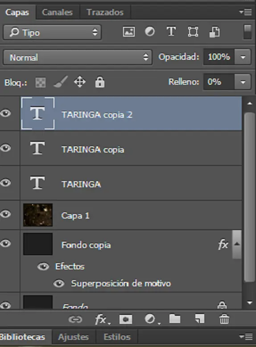
Task: Switch to the Capas tab
Action: (17, 12)
